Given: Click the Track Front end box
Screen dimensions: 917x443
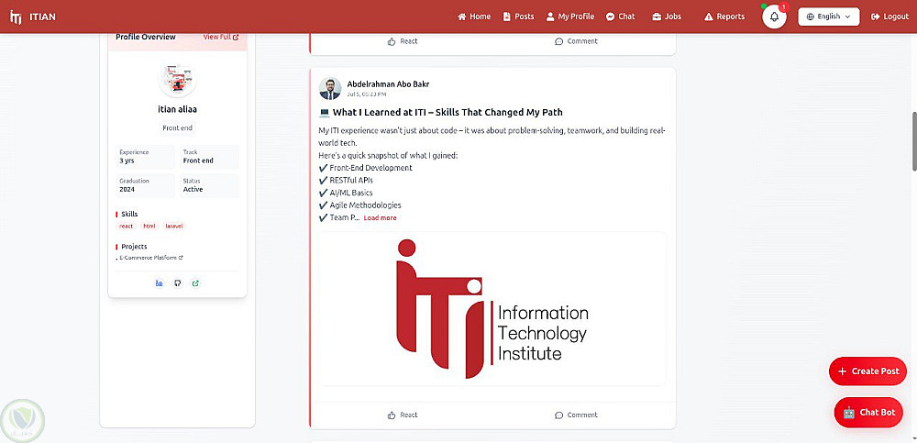Looking at the screenshot, I should click(209, 156).
